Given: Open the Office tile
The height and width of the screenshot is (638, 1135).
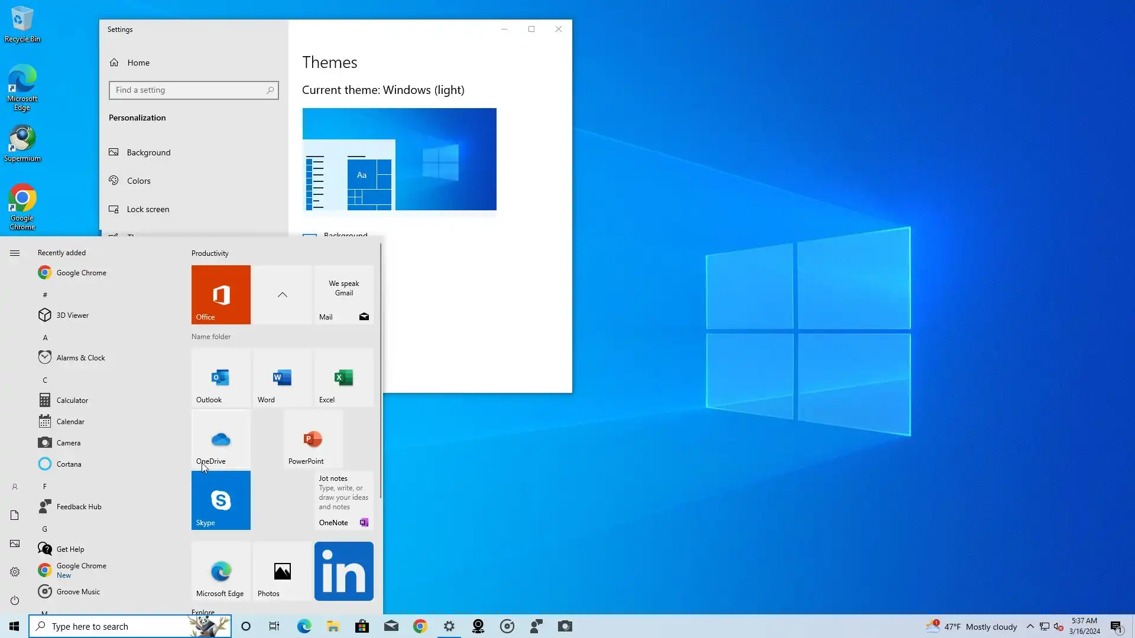Looking at the screenshot, I should (x=220, y=294).
